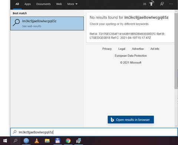Image resolution: width=178 pixels, height=145 pixels.
Task: Open the three-dots options menu
Action: (171, 4)
